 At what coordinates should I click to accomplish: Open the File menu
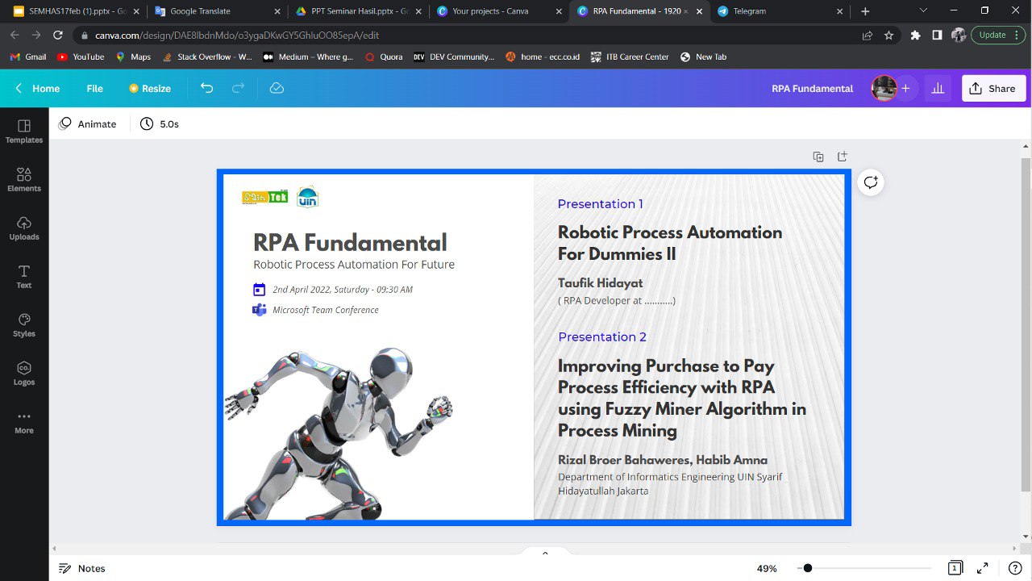pyautogui.click(x=95, y=88)
